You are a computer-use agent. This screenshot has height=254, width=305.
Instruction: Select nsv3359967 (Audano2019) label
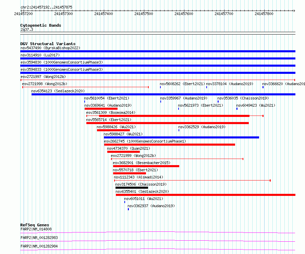(184, 98)
